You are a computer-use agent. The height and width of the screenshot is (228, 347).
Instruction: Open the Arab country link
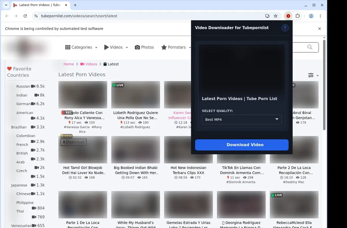click(21, 162)
